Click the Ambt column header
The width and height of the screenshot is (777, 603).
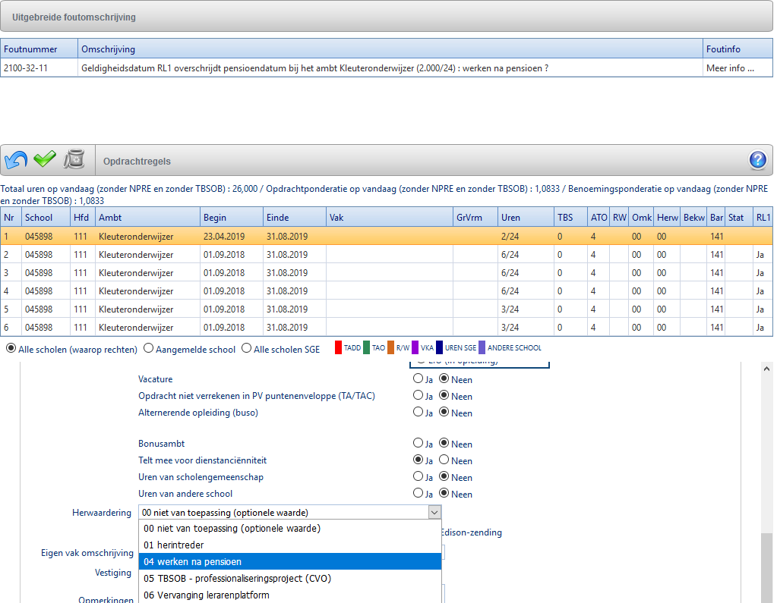147,217
